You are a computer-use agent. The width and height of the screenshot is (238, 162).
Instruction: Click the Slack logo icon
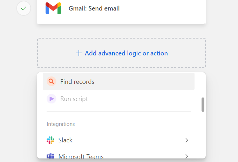tap(50, 140)
